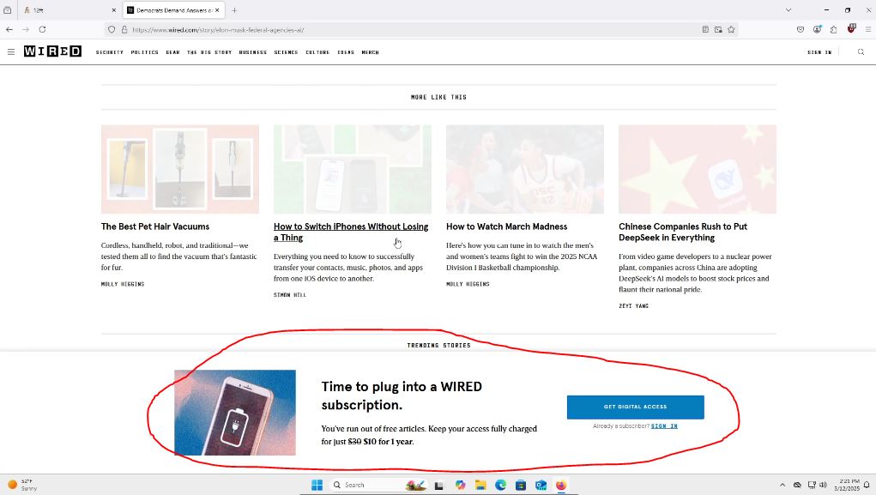Click the pet hair vacuums thumbnail
Screen dimensions: 876x495
point(180,169)
